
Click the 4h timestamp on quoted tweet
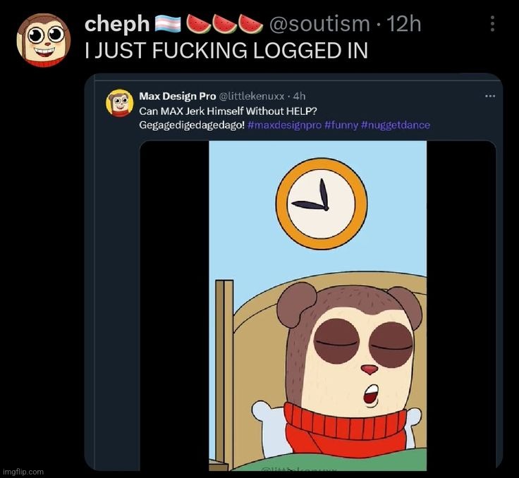[299, 96]
